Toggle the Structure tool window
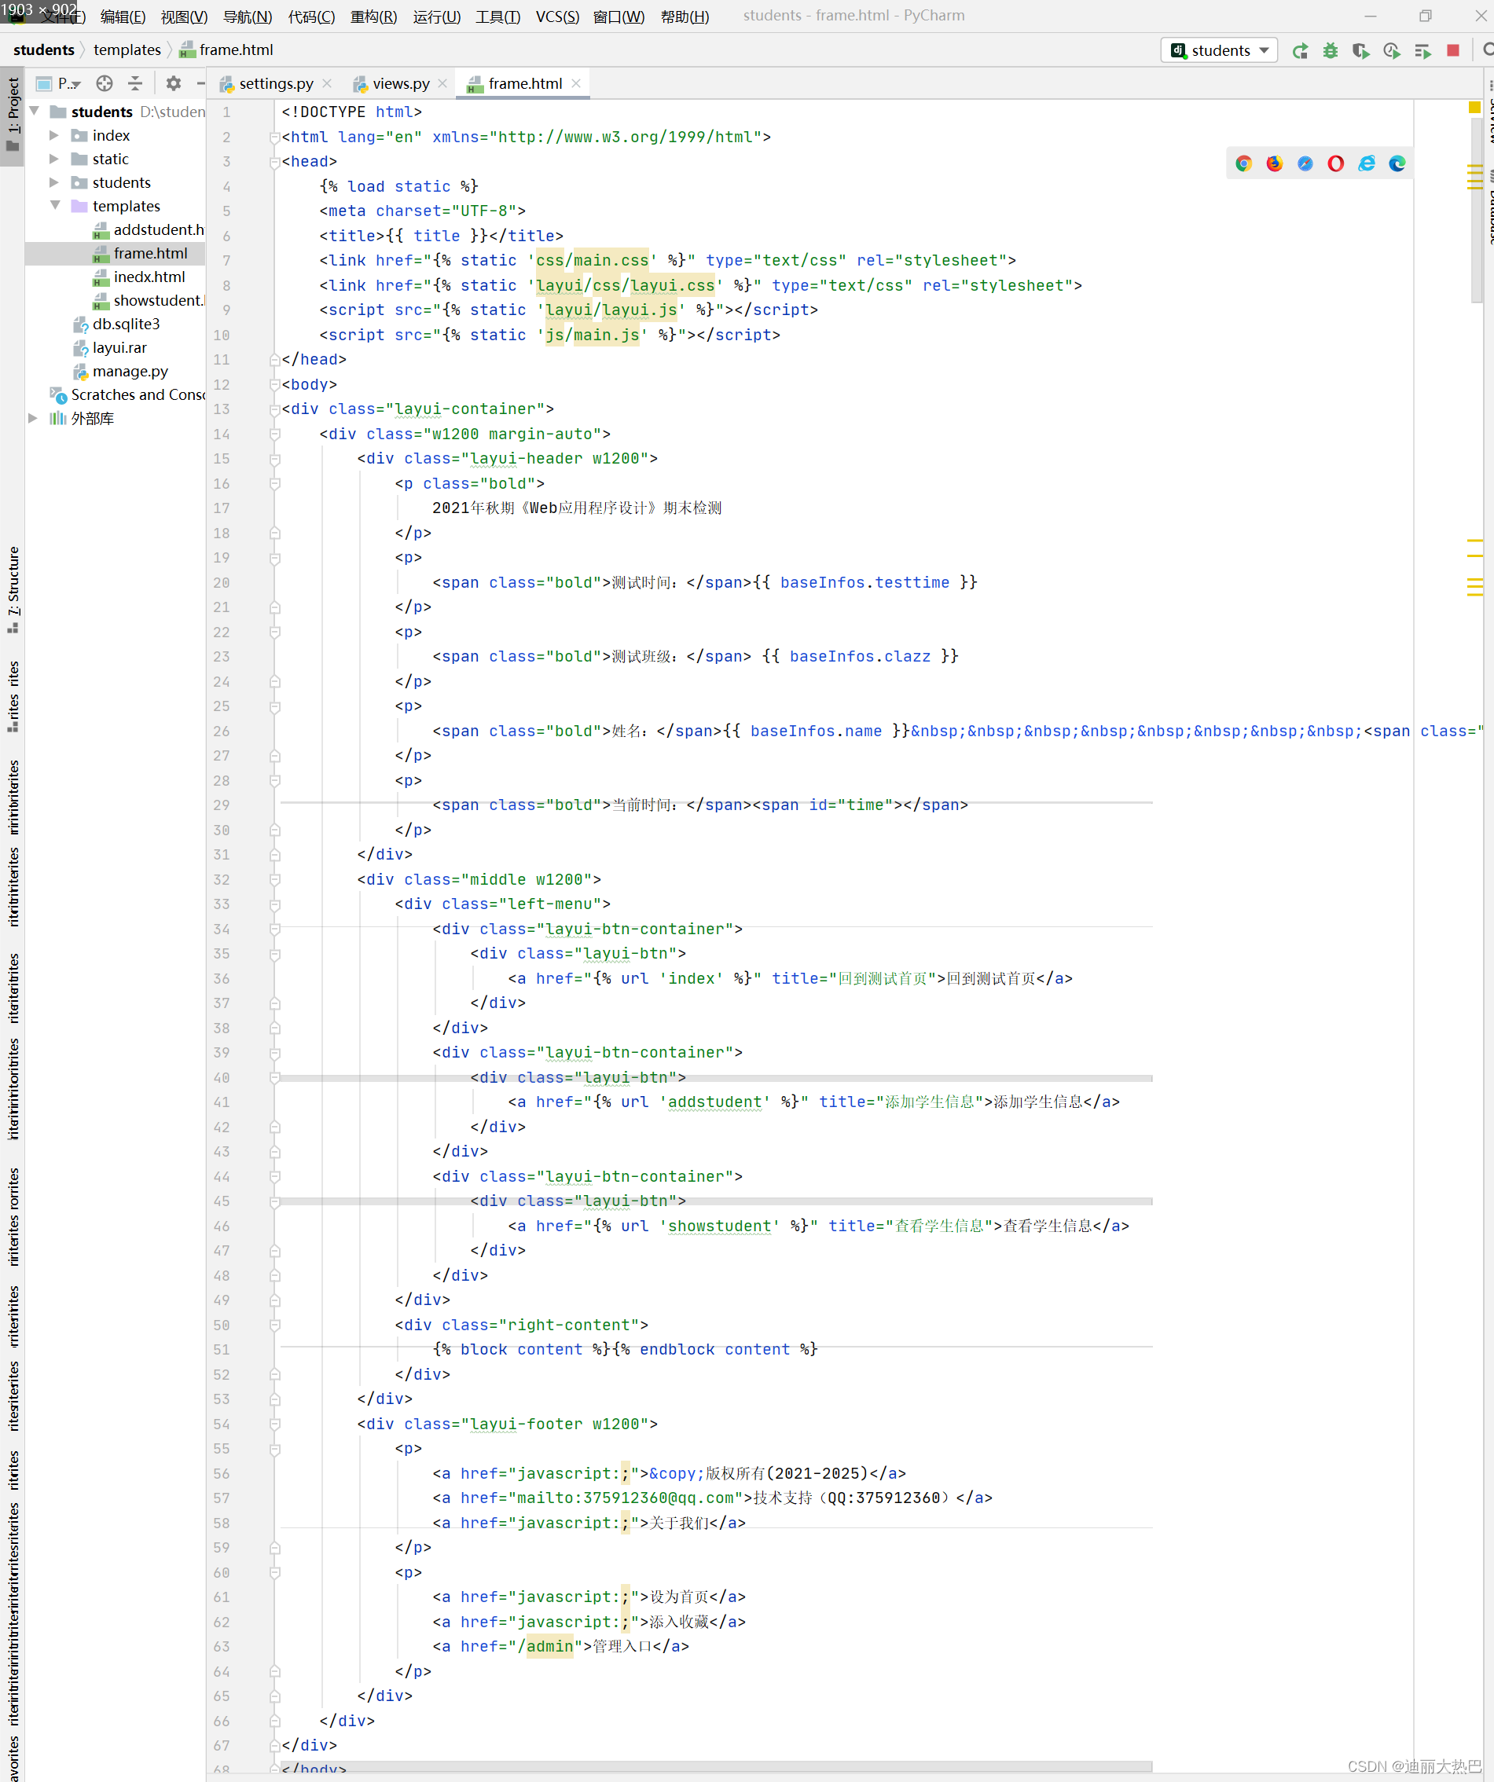Screen dimensions: 1494x1782 click(x=13, y=589)
